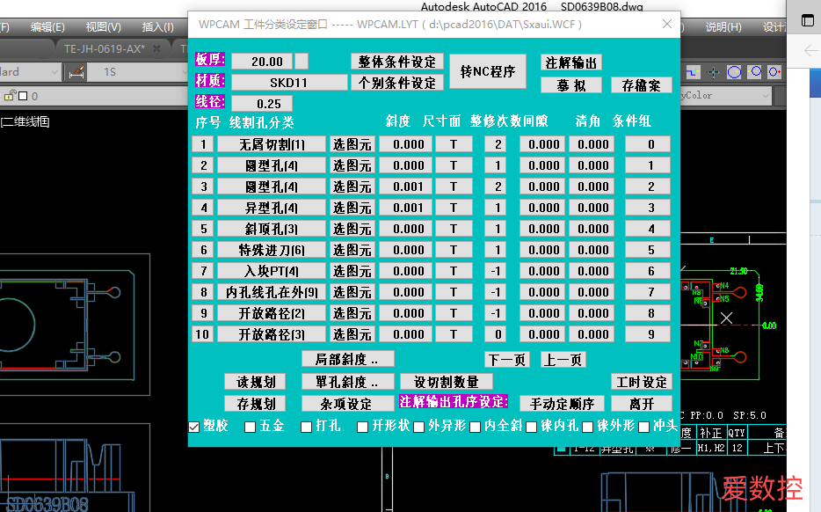
Task: Click the 设切割数量 button
Action: click(447, 382)
